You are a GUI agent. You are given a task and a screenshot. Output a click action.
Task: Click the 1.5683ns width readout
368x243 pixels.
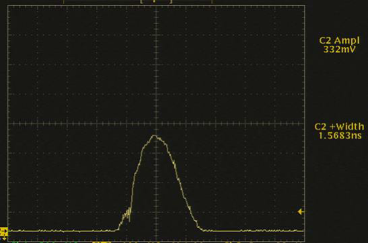(340, 136)
